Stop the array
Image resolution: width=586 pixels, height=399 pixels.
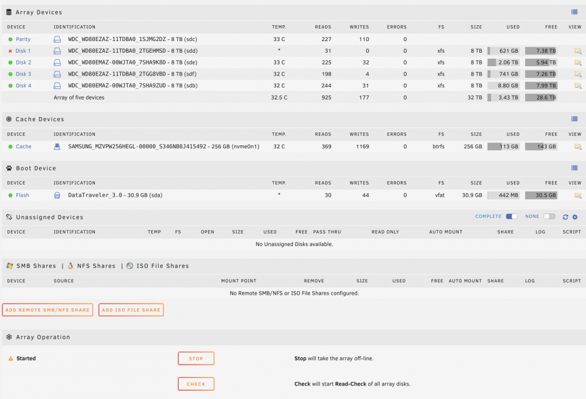196,358
